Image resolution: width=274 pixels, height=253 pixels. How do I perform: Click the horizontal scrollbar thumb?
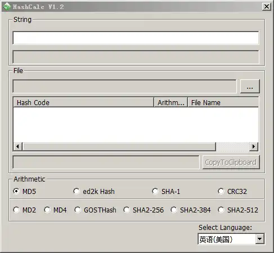point(119,146)
